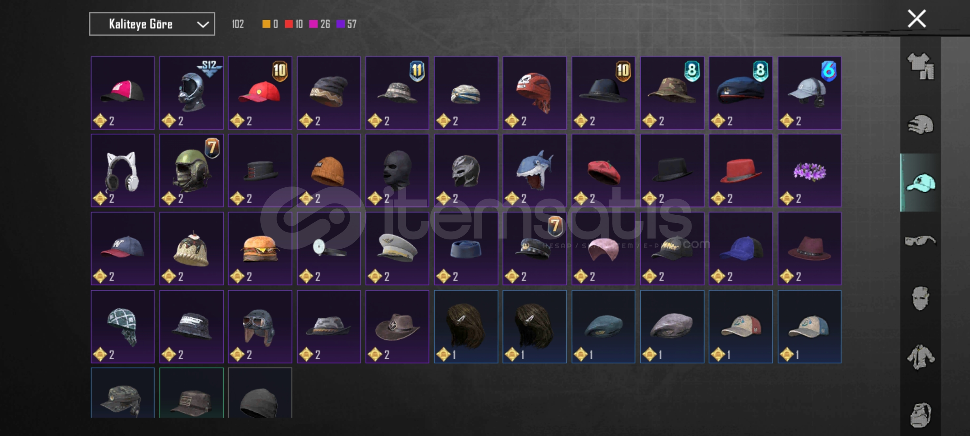Viewport: 970px width, 436px height.
Task: Pick the hamburger hat item
Action: point(260,249)
